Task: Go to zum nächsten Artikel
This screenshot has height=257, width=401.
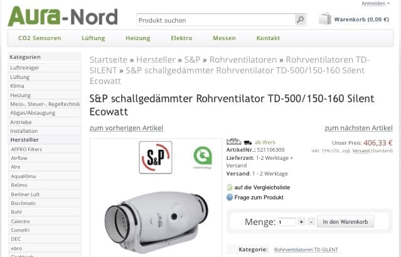Action: click(x=358, y=128)
